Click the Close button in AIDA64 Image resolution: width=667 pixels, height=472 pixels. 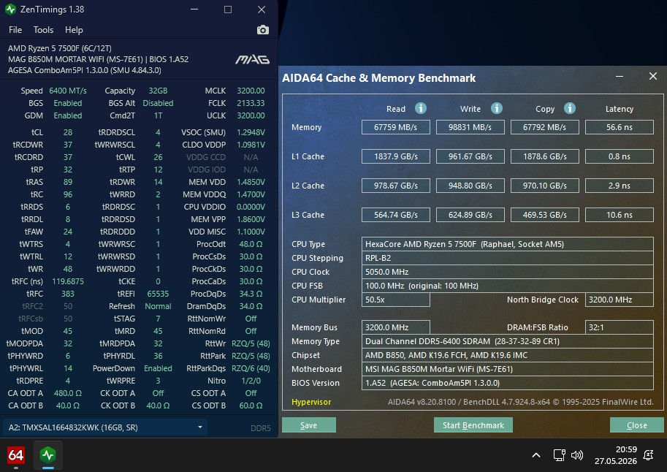click(x=637, y=425)
